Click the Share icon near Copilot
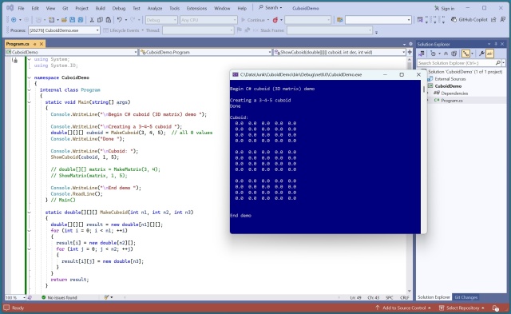The height and width of the screenshot is (314, 511). point(493,19)
